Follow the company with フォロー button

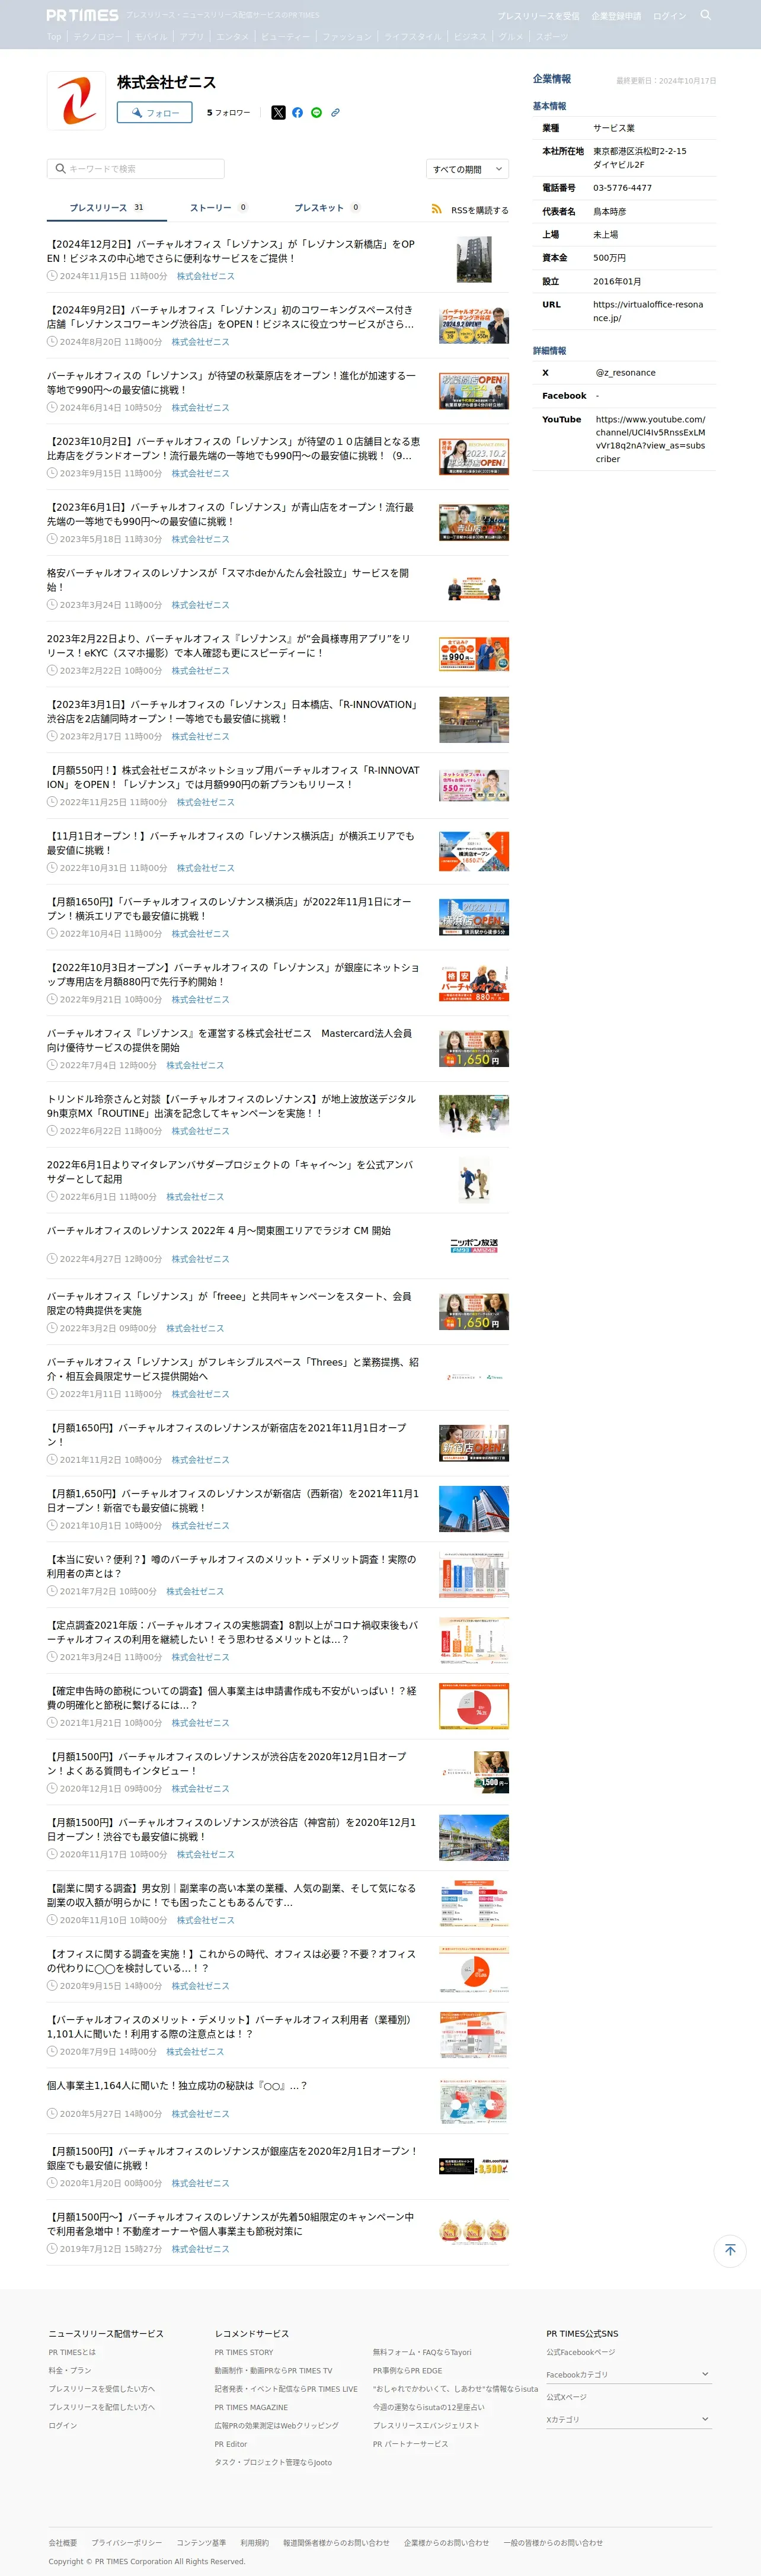[154, 113]
